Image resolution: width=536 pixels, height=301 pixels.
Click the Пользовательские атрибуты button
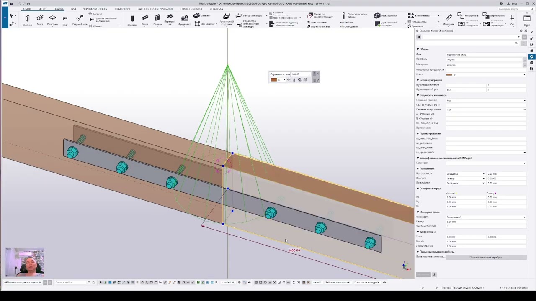point(486,257)
